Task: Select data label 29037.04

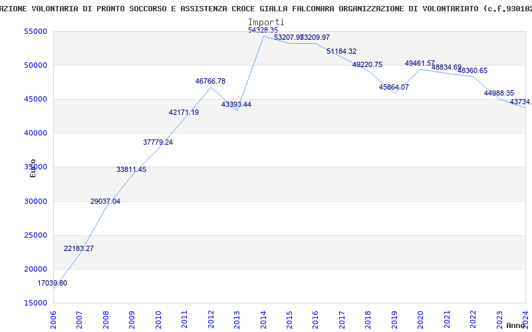Action: [105, 202]
